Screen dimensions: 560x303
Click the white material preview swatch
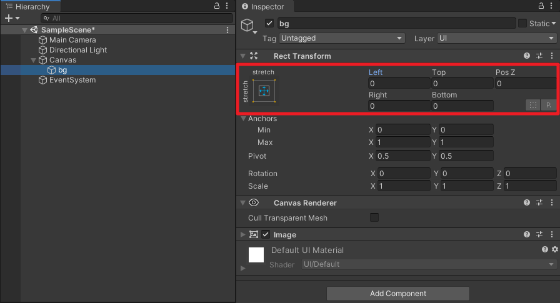pos(256,255)
